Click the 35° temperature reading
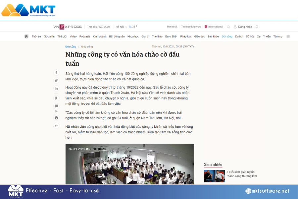Image resolution: width=298 pixels, height=199 pixels. [134, 27]
